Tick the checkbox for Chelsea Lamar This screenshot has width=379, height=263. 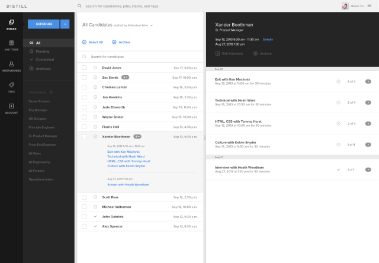(84, 87)
